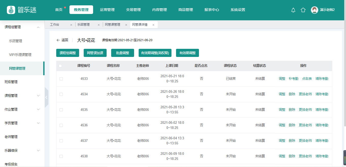
Task: Expand the 课程管理 sidebar menu
Action: [38, 96]
